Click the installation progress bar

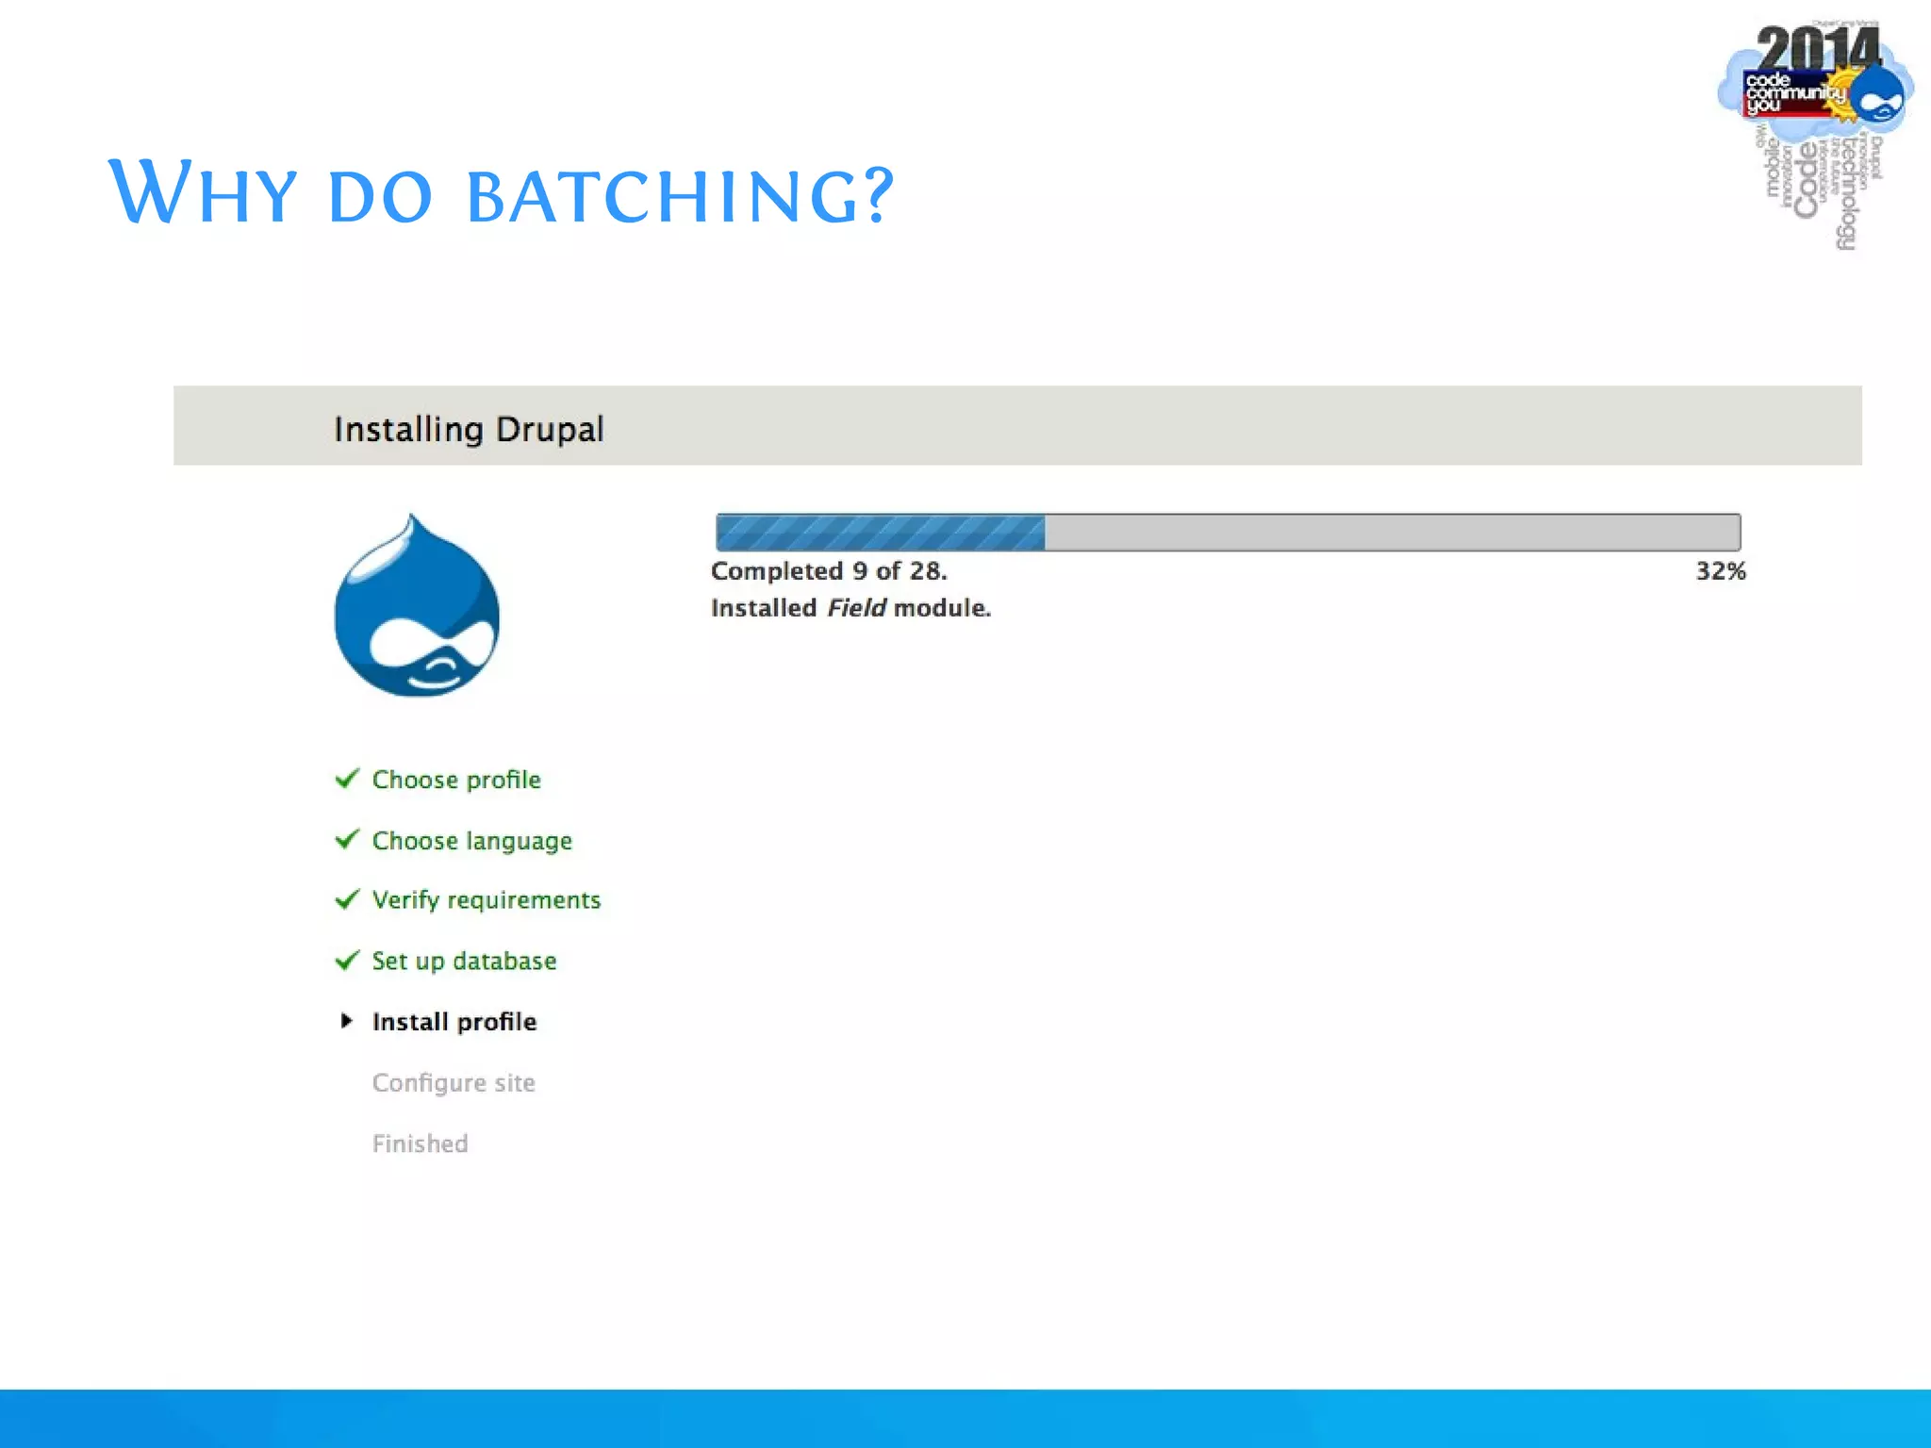coord(1229,533)
